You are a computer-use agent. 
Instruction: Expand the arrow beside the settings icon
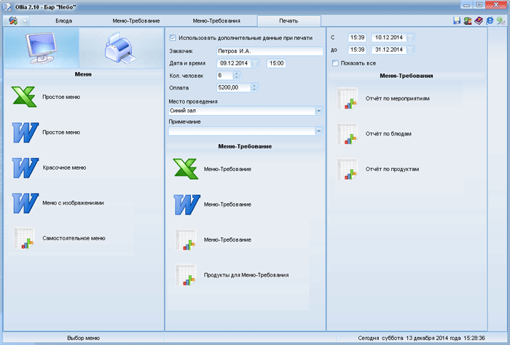(25, 21)
